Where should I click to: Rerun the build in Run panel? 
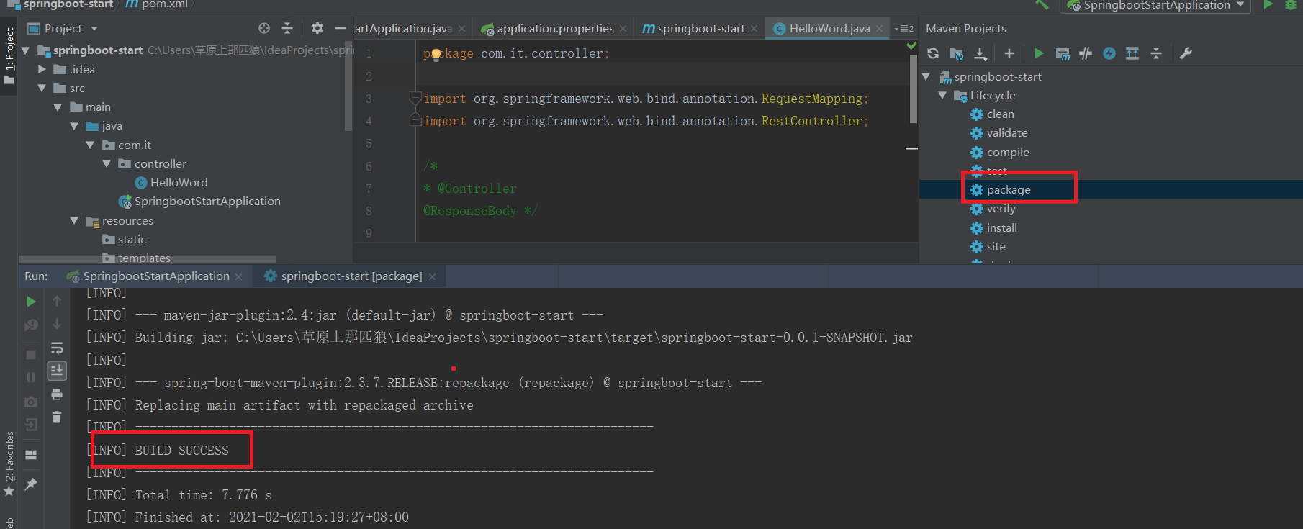[x=31, y=302]
